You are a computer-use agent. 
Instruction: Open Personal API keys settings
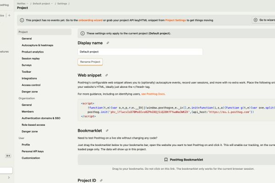33,151
